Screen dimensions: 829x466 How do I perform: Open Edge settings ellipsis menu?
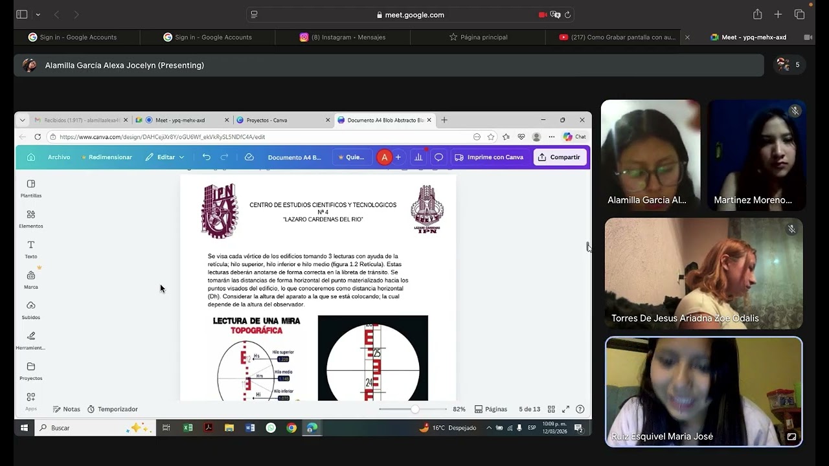pos(551,137)
